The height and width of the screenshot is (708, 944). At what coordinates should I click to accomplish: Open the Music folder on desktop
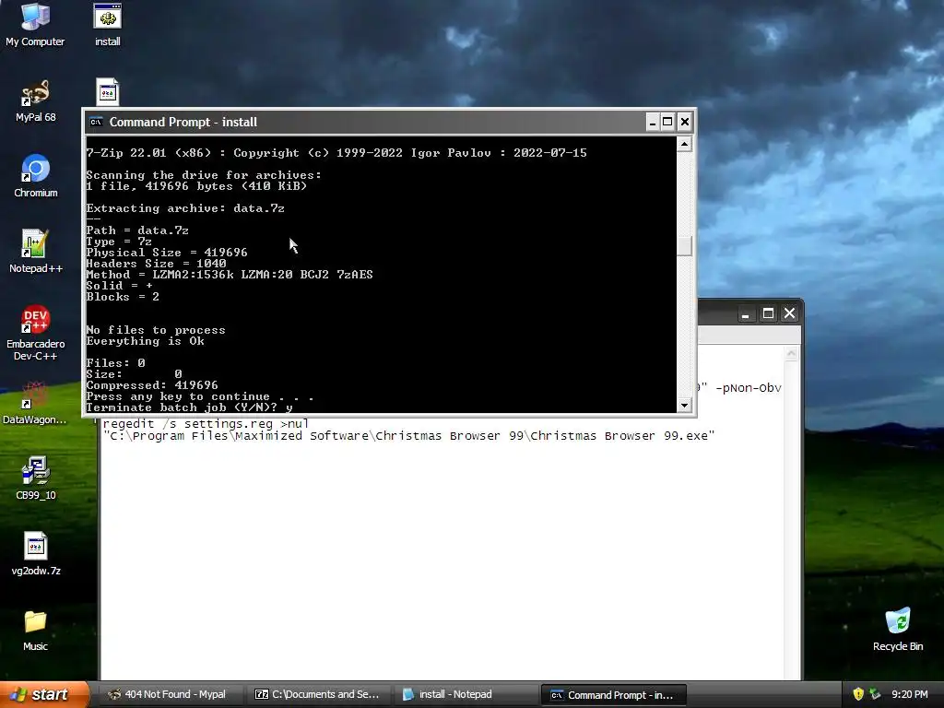pos(35,630)
